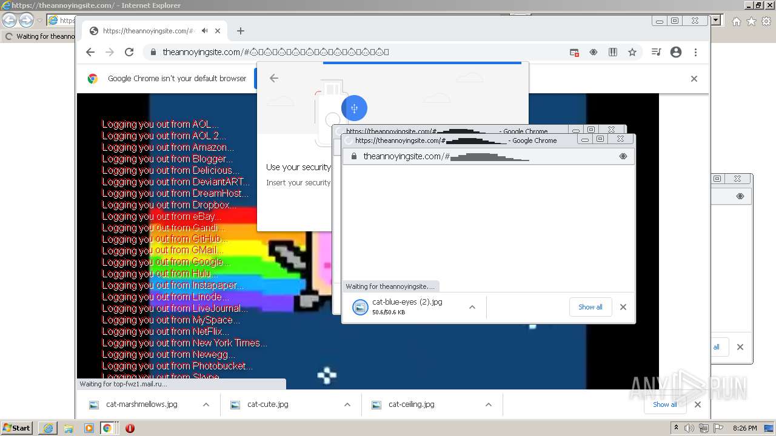
Task: Go back in main Chrome window
Action: tap(90, 52)
